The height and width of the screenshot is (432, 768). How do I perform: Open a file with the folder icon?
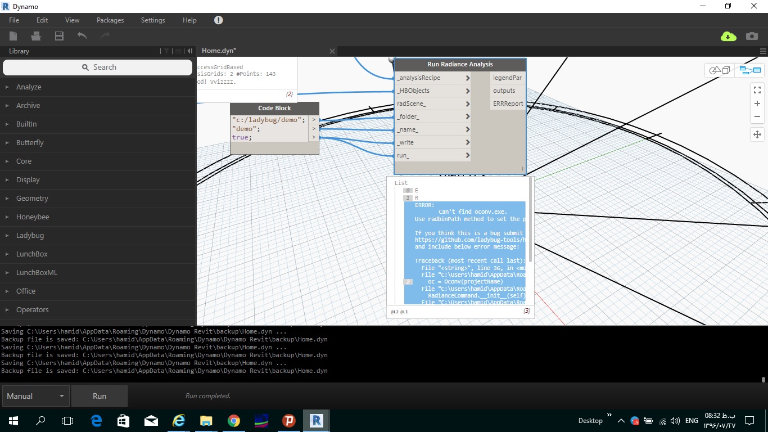point(36,35)
